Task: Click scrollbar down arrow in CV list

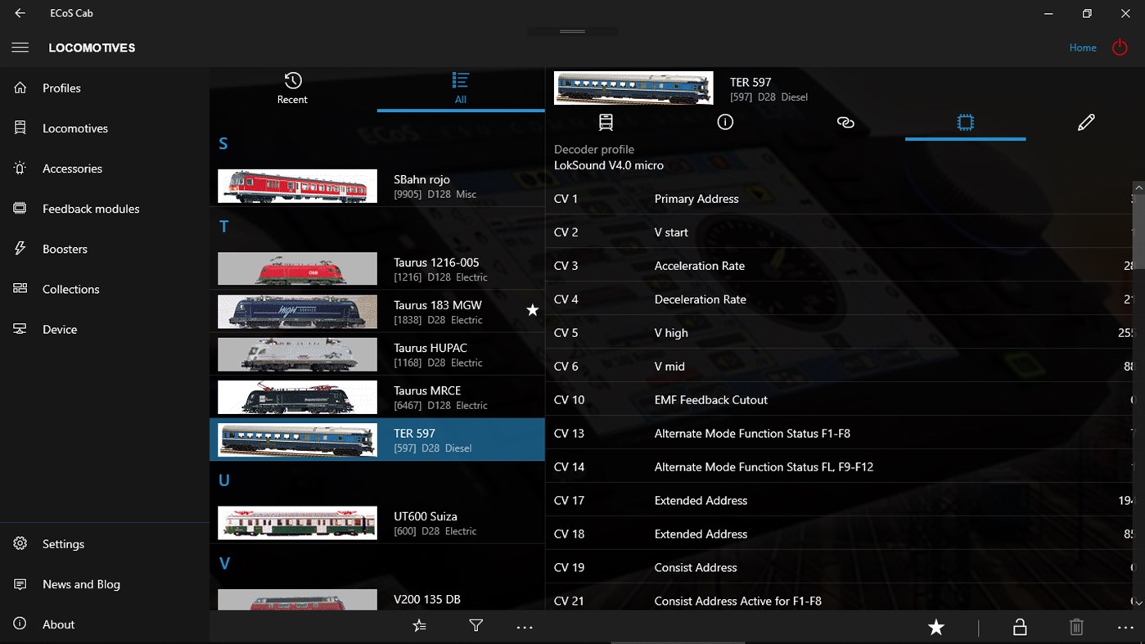Action: coord(1138,603)
